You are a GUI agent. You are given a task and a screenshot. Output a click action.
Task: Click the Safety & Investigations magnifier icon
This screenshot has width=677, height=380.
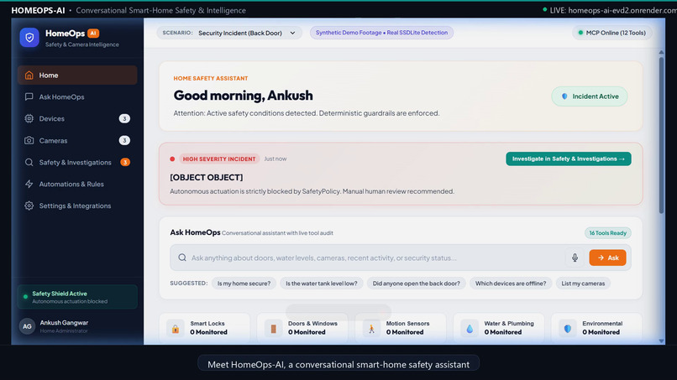click(x=29, y=162)
